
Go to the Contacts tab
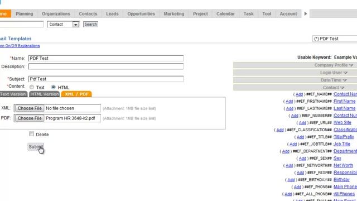(88, 13)
